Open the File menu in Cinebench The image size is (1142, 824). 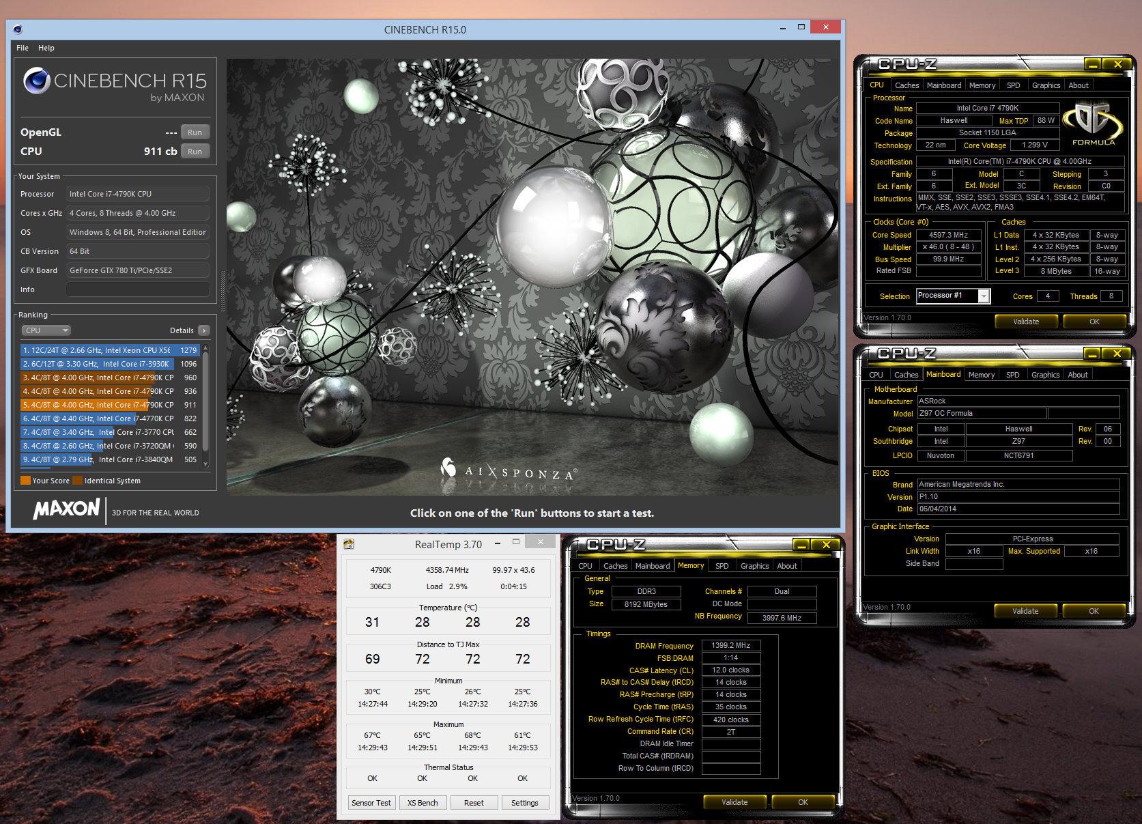(23, 48)
